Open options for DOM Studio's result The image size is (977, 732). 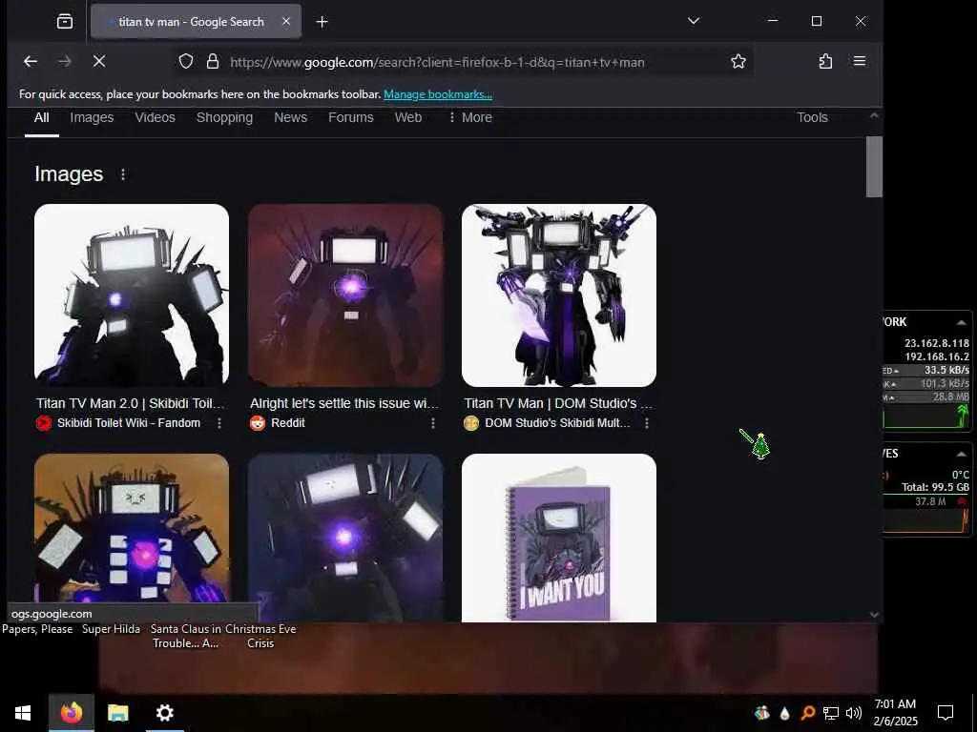[647, 423]
